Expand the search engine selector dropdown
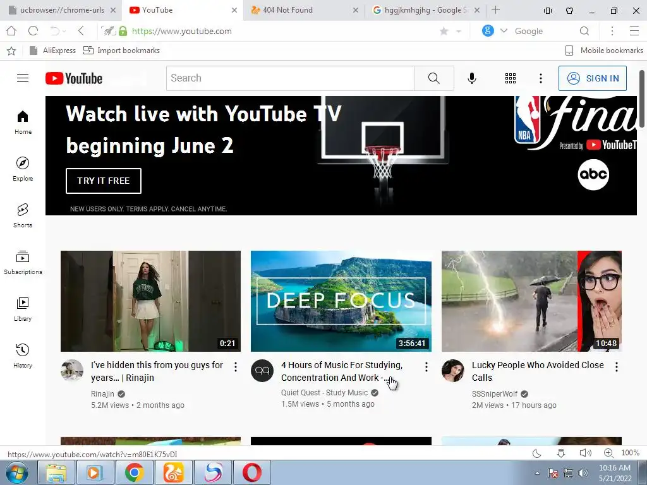Image resolution: width=647 pixels, height=485 pixels. (x=504, y=31)
